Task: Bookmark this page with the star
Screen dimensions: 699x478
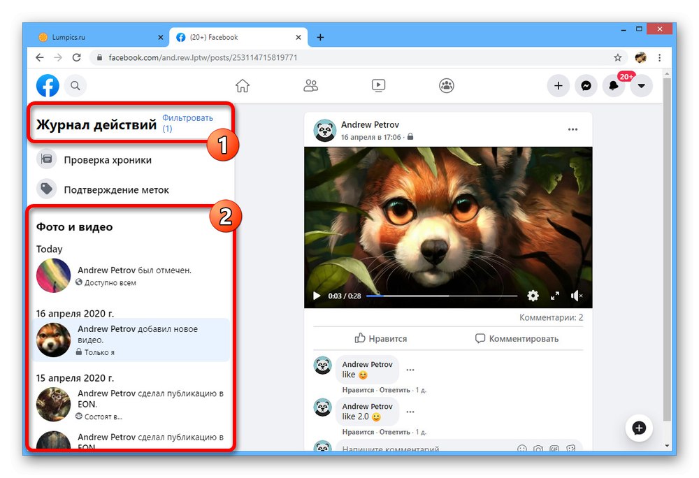Action: tap(617, 57)
